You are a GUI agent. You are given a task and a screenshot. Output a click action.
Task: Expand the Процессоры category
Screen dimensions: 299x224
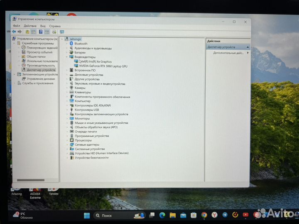67,140
